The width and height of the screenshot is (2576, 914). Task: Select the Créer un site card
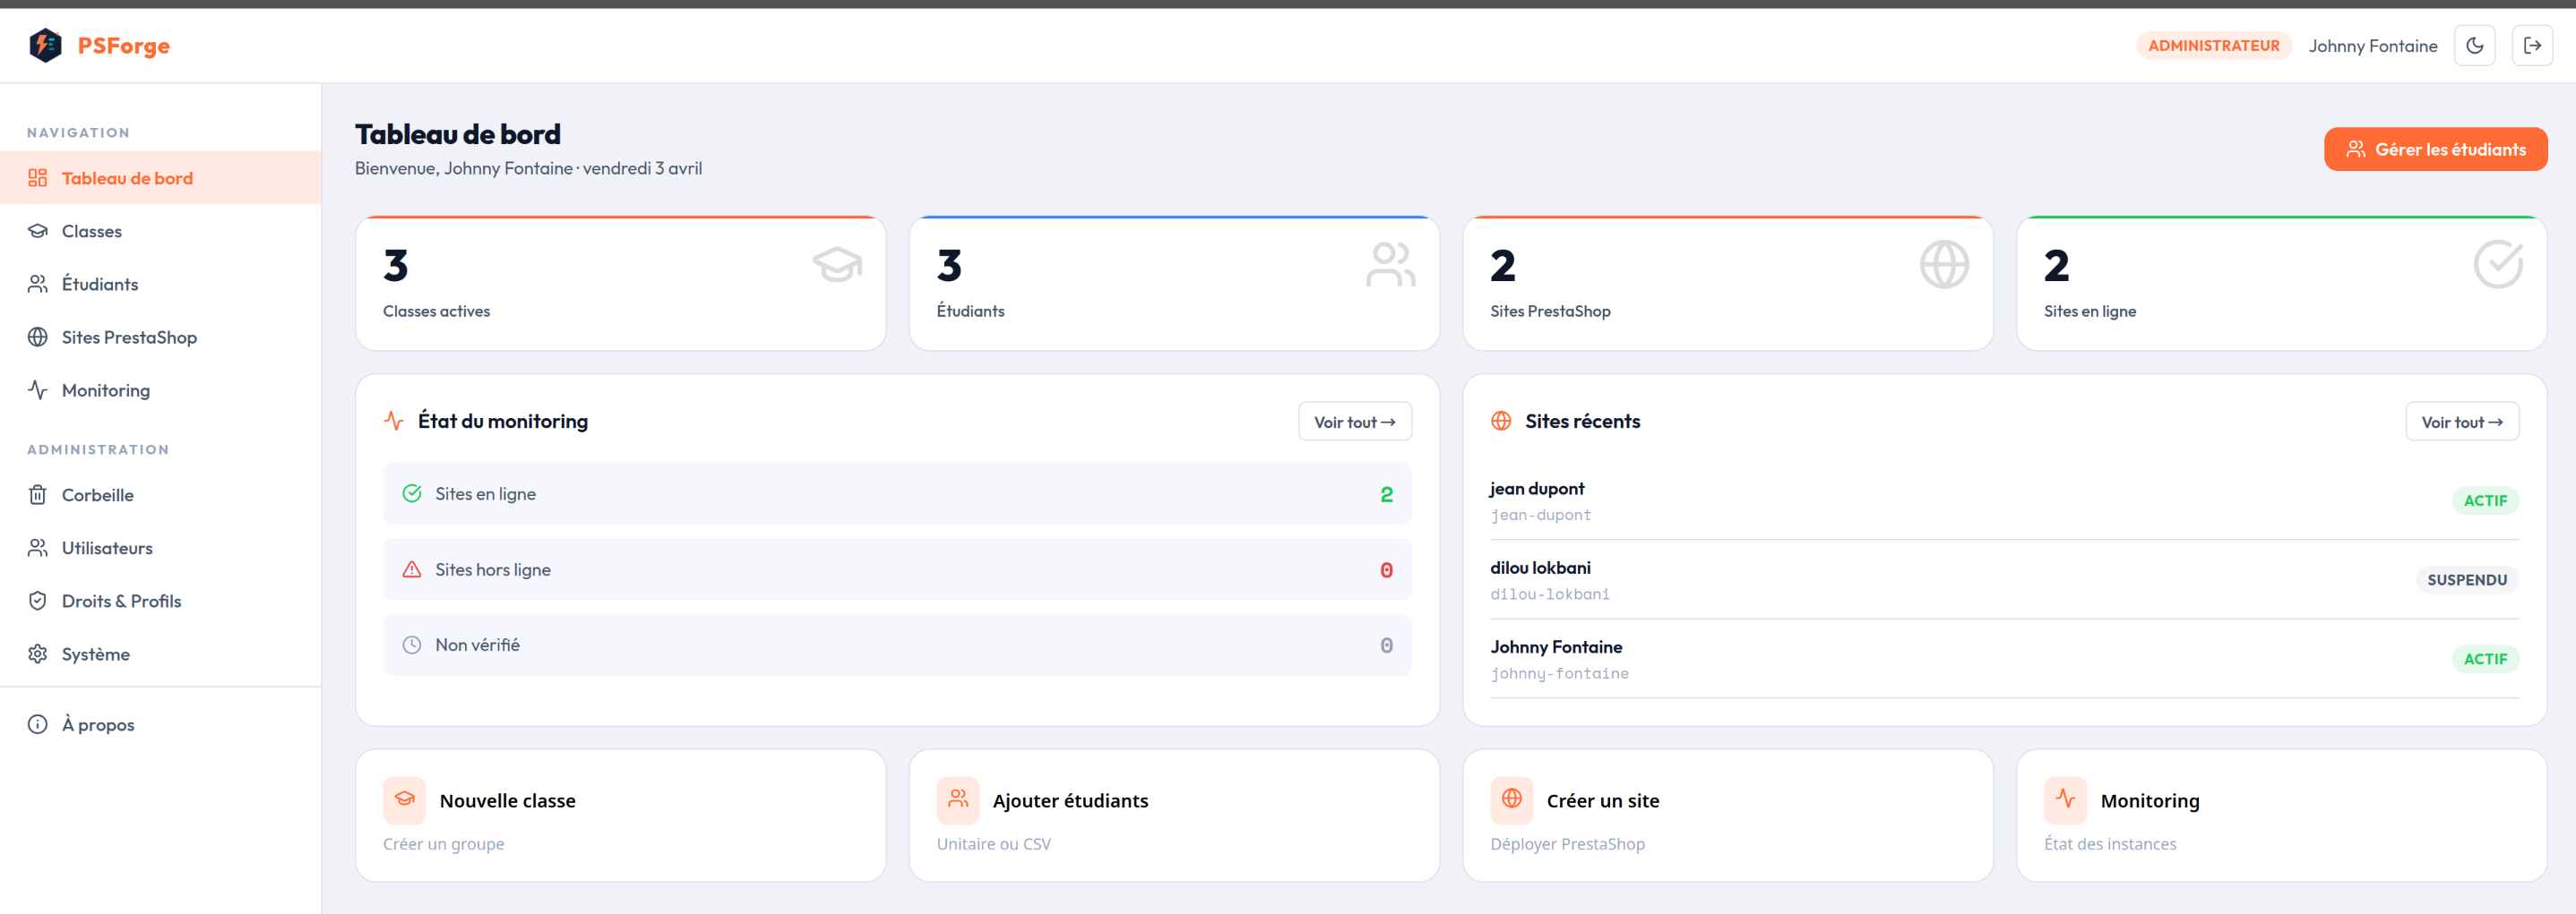coord(1727,816)
